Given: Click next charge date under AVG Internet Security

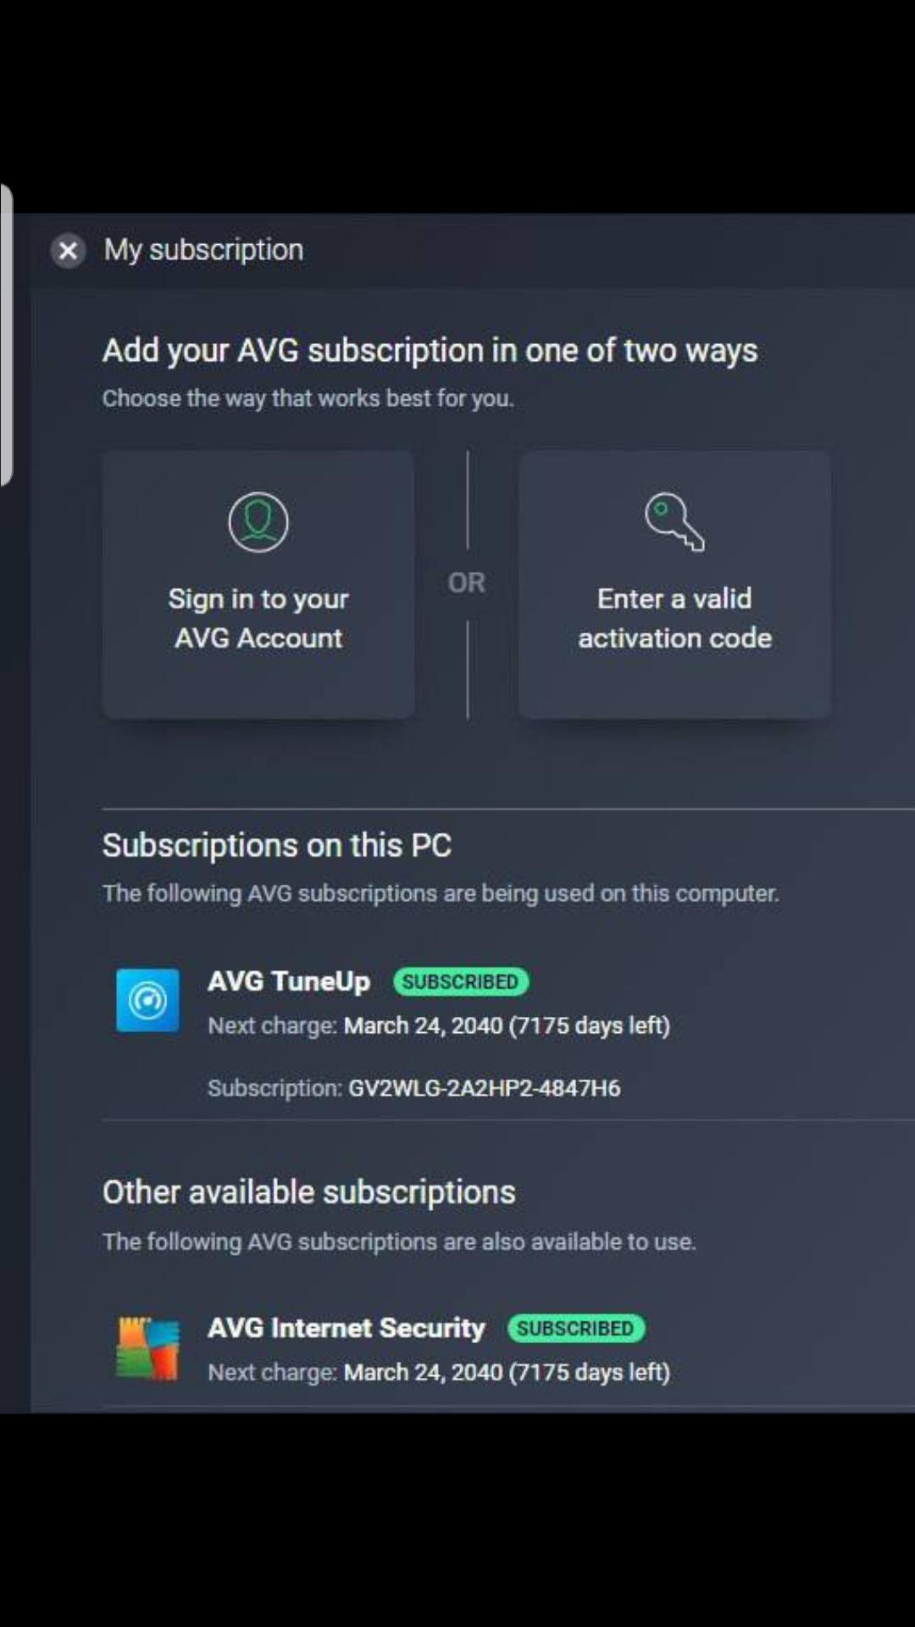Looking at the screenshot, I should tap(506, 1372).
